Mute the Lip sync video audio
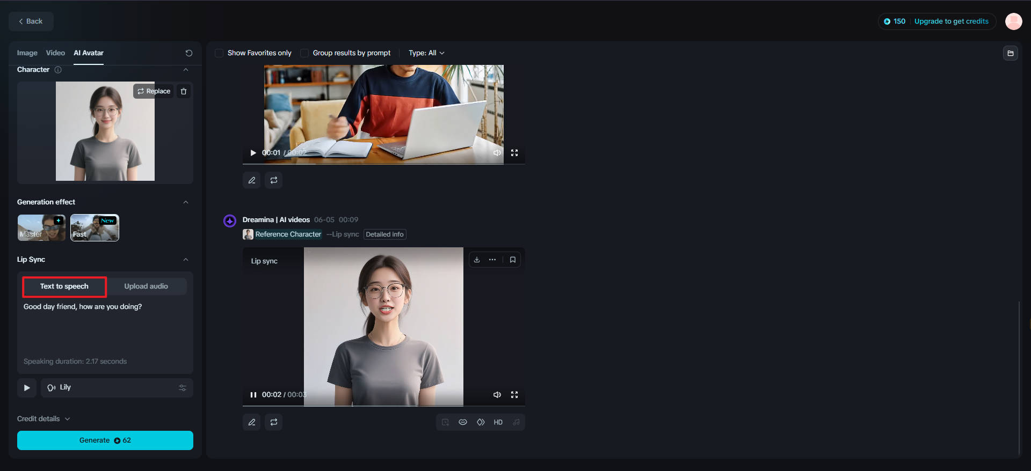The height and width of the screenshot is (471, 1031). coord(497,395)
